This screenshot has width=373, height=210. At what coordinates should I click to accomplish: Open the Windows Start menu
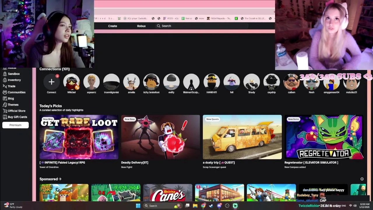138,206
